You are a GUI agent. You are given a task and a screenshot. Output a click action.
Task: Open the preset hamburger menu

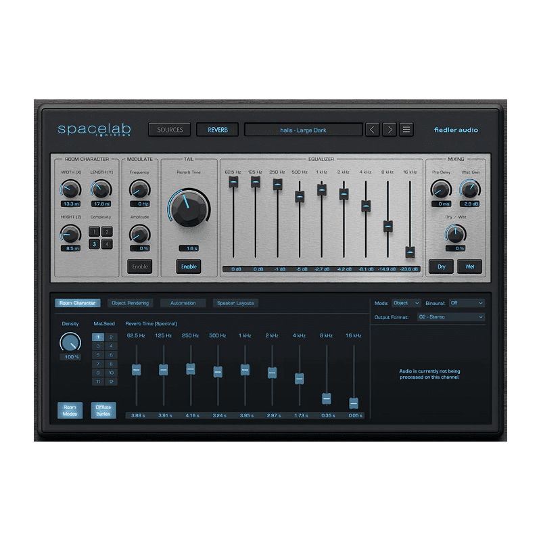tap(406, 129)
